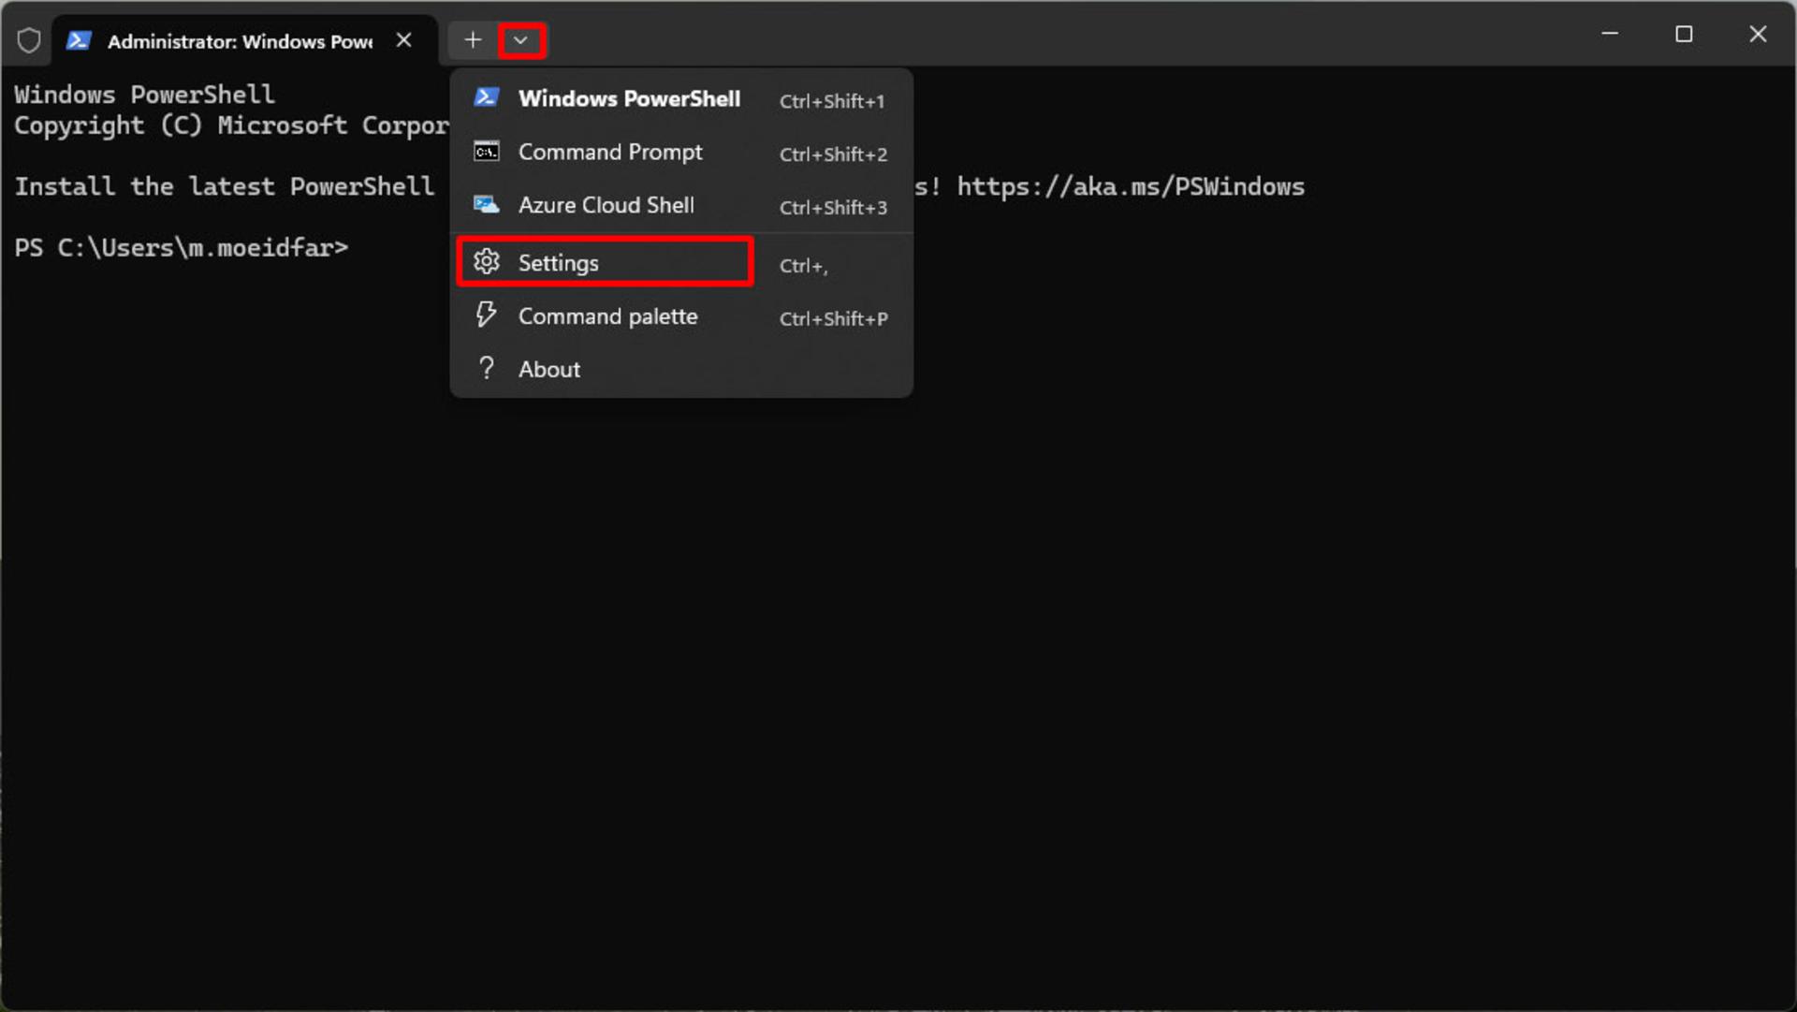Click the About question mark icon

click(486, 368)
